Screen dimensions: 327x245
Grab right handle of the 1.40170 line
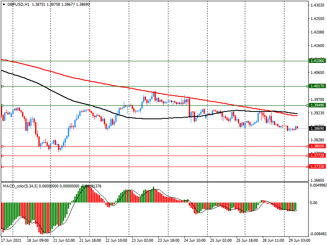pos(307,86)
